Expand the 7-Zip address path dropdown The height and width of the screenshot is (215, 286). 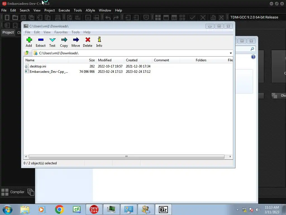point(231,53)
